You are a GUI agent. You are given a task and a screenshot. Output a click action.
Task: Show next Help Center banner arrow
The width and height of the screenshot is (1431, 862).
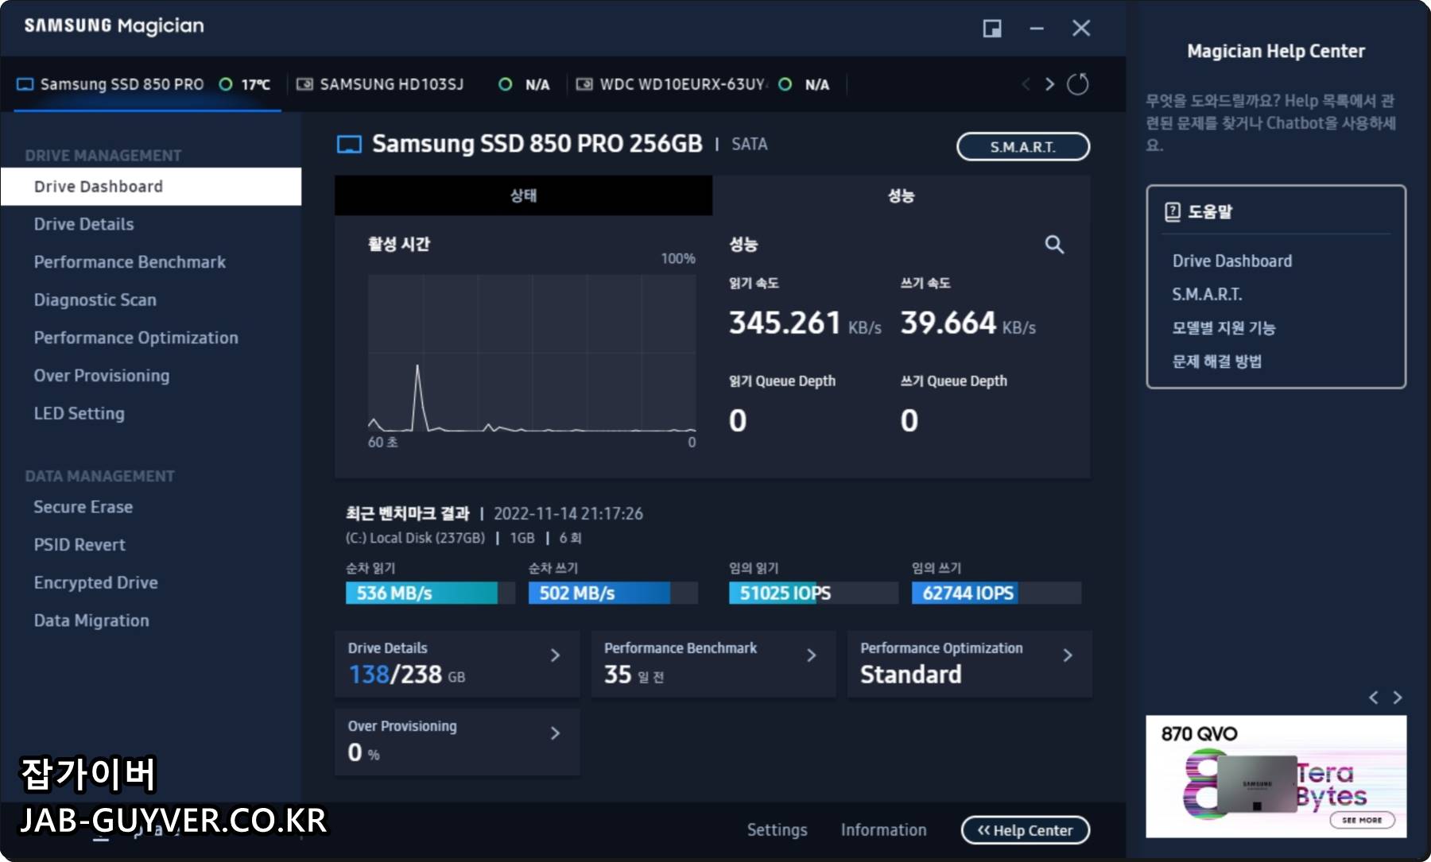click(1398, 698)
